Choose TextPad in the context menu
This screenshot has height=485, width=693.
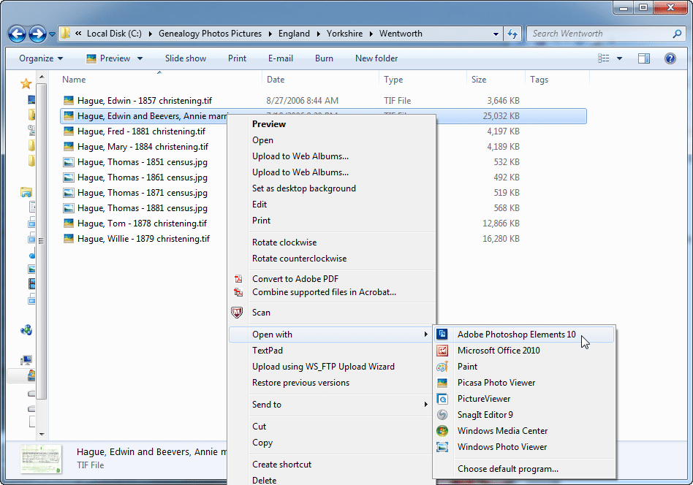coord(268,351)
